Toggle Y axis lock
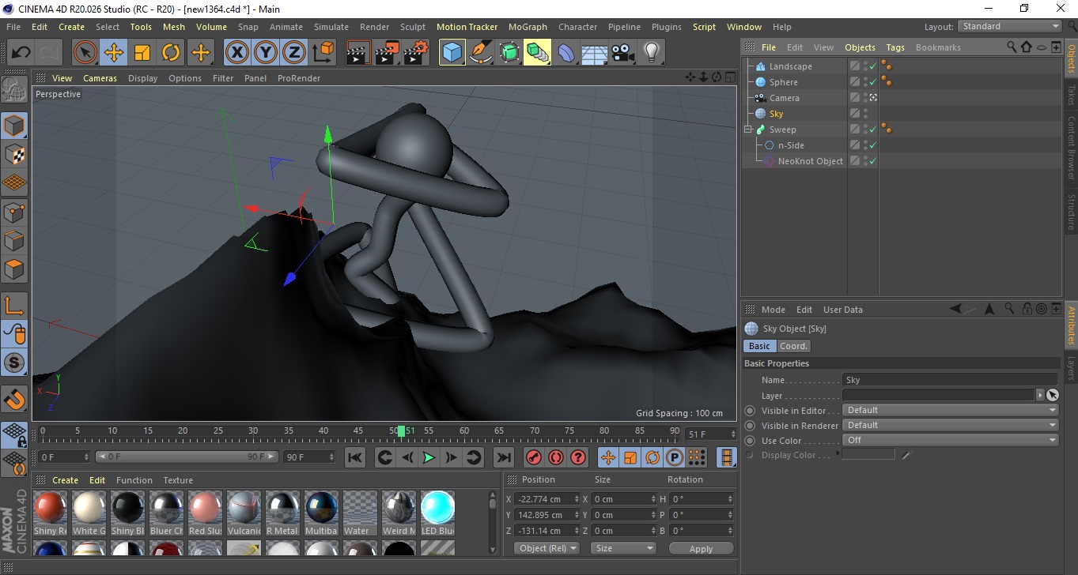Viewport: 1078px width, 575px height. (x=265, y=53)
